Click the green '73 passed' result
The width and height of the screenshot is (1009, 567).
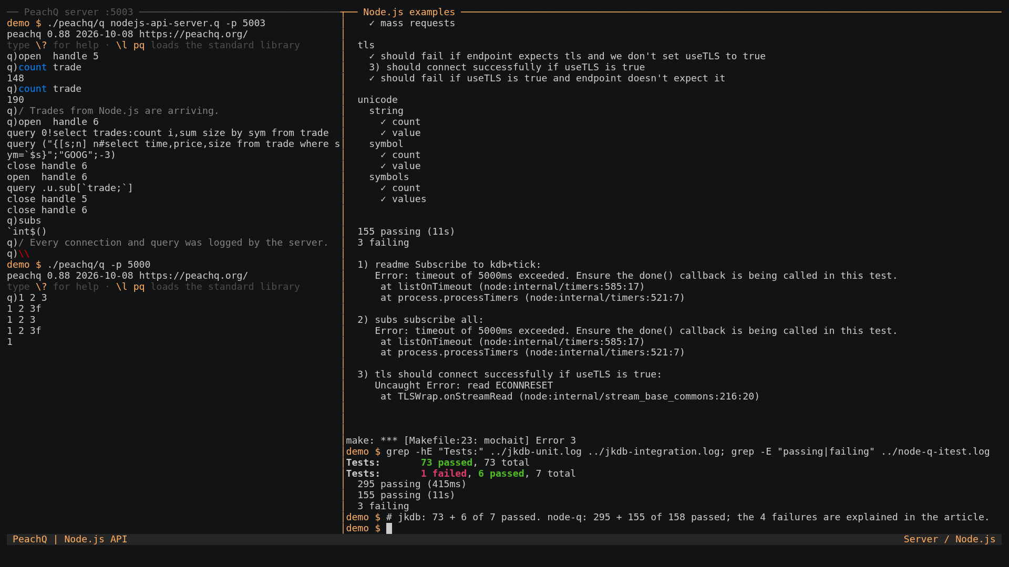(446, 463)
